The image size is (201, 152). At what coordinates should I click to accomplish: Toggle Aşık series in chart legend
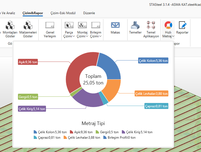tap(81, 132)
